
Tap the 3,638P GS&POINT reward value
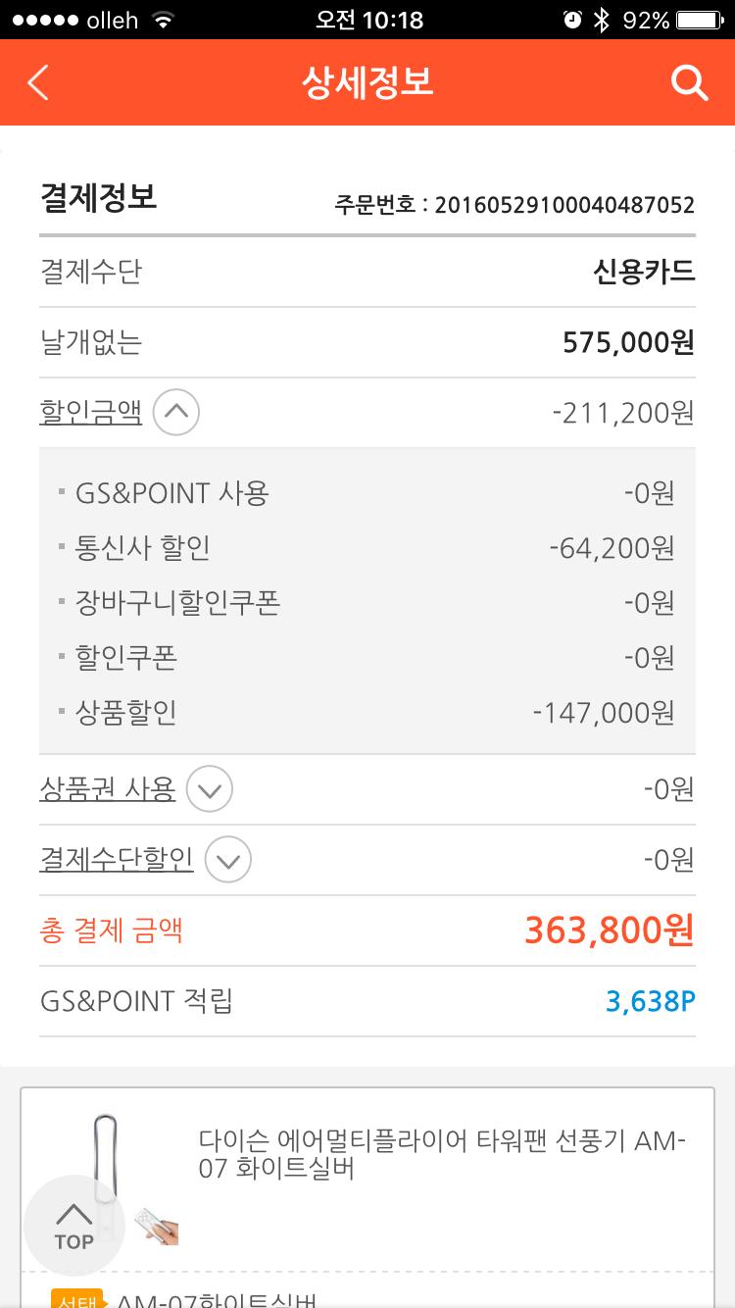pos(650,1001)
